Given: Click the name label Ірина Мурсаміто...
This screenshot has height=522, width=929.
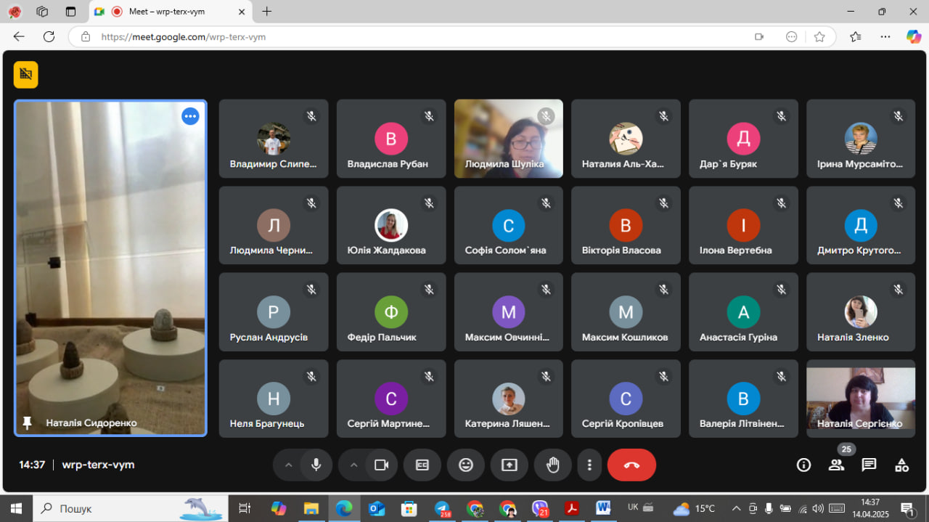Looking at the screenshot, I should click(860, 164).
